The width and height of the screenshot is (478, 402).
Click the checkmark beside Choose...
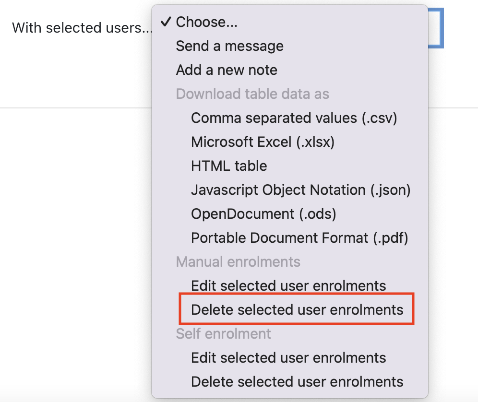[166, 22]
